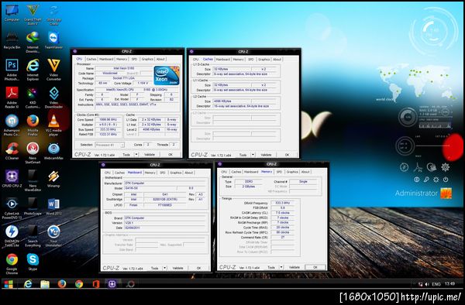Click Validate in the Caches window

[x=266, y=155]
